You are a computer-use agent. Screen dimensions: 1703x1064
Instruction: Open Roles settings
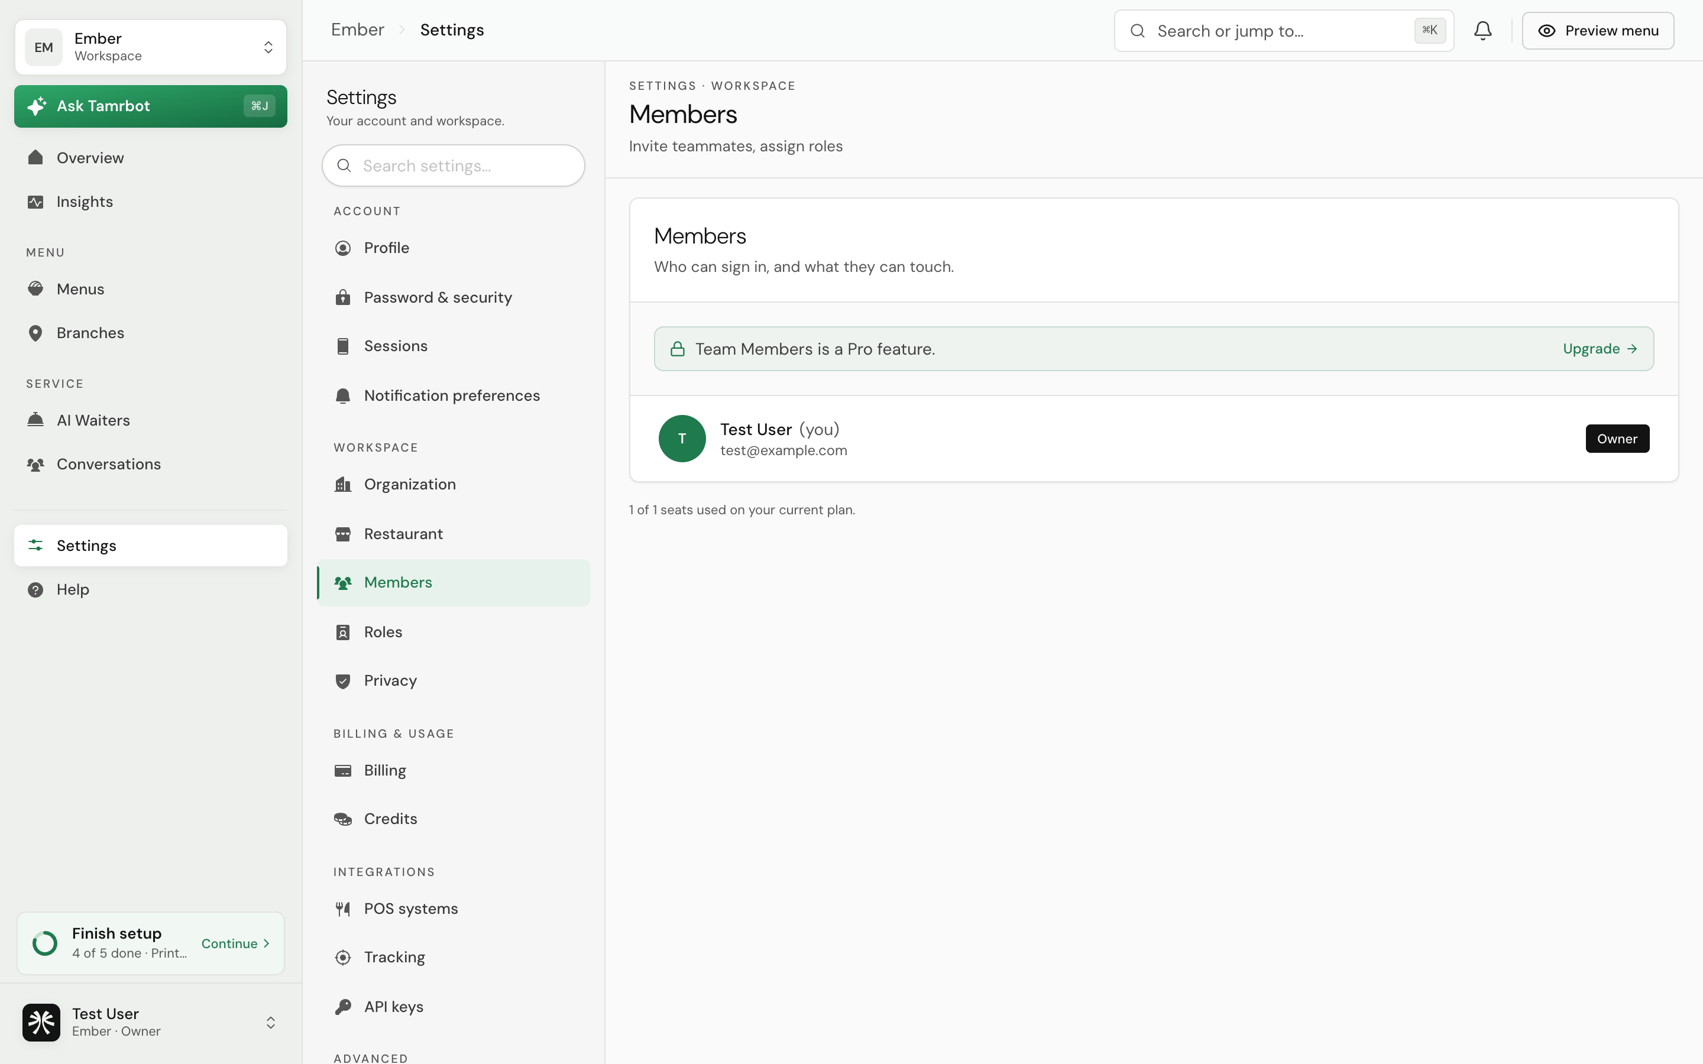453,632
